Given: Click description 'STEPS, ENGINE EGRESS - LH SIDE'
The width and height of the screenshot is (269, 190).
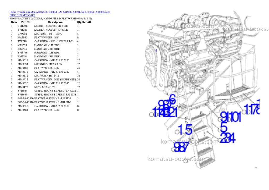Looking at the screenshot, I should 55,91.
